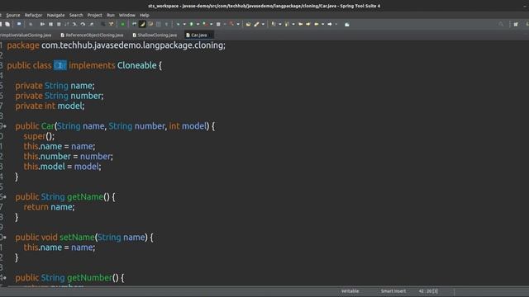Click the super() call in constructor
Image resolution: width=529 pixels, height=297 pixels.
pos(39,136)
